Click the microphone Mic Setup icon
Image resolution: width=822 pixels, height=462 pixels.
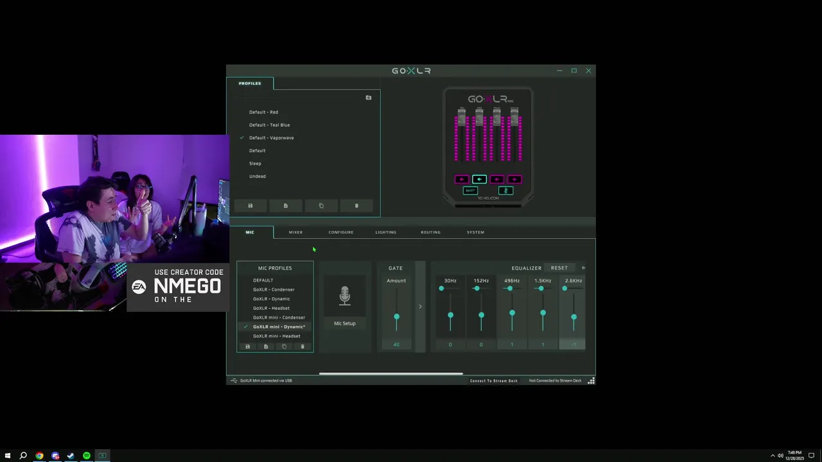coord(345,296)
